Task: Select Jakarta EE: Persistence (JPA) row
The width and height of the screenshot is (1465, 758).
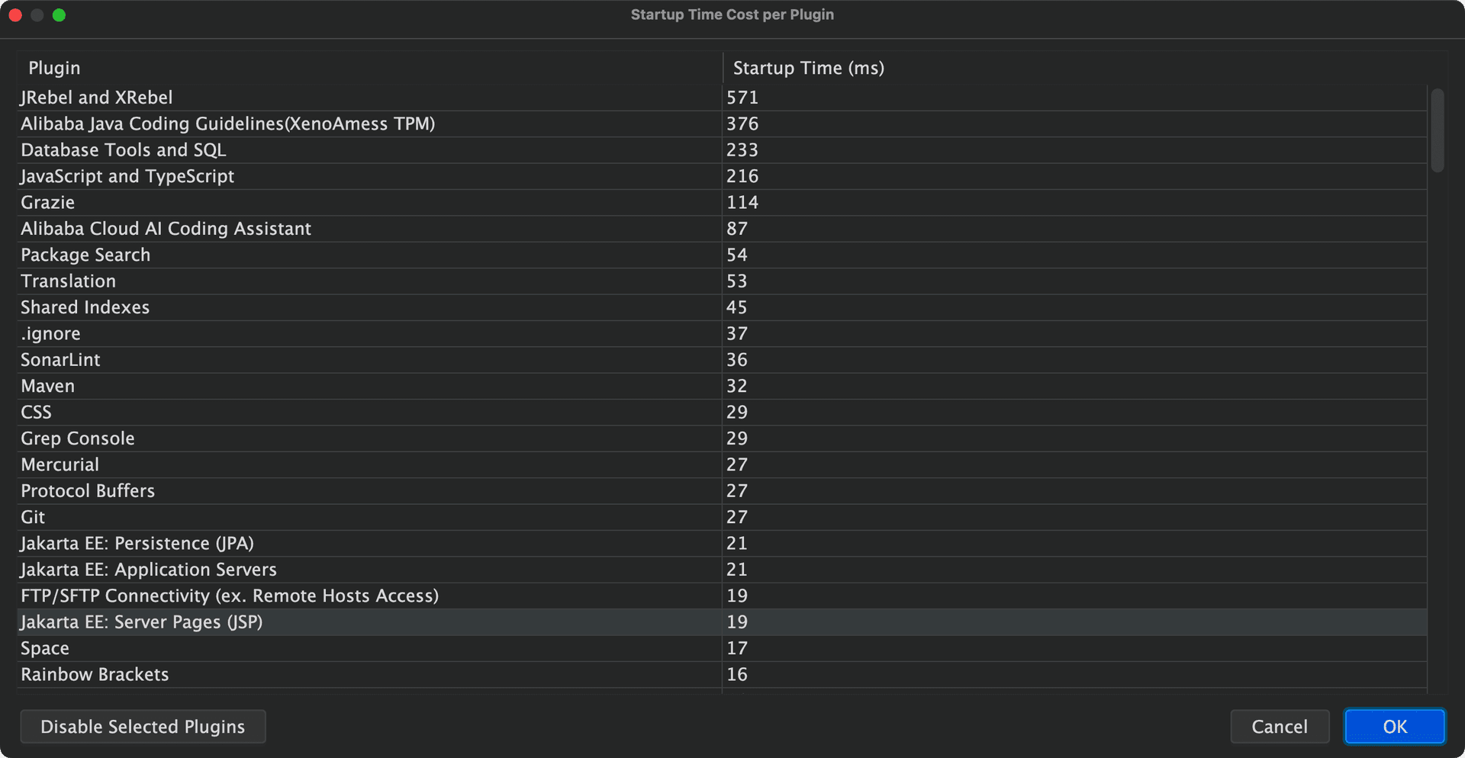Action: pyautogui.click(x=722, y=543)
